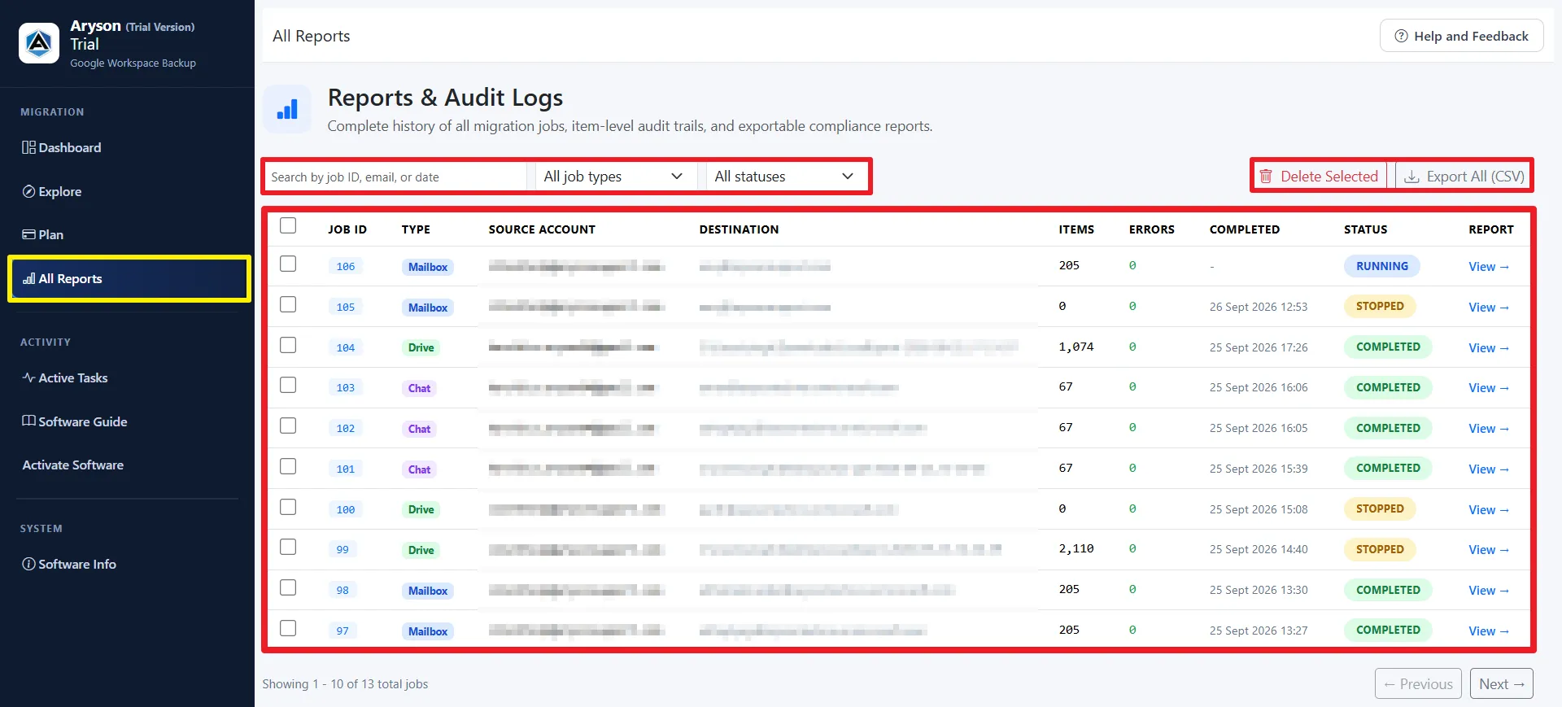Select the checkbox for job 104
The width and height of the screenshot is (1562, 707).
pos(288,345)
